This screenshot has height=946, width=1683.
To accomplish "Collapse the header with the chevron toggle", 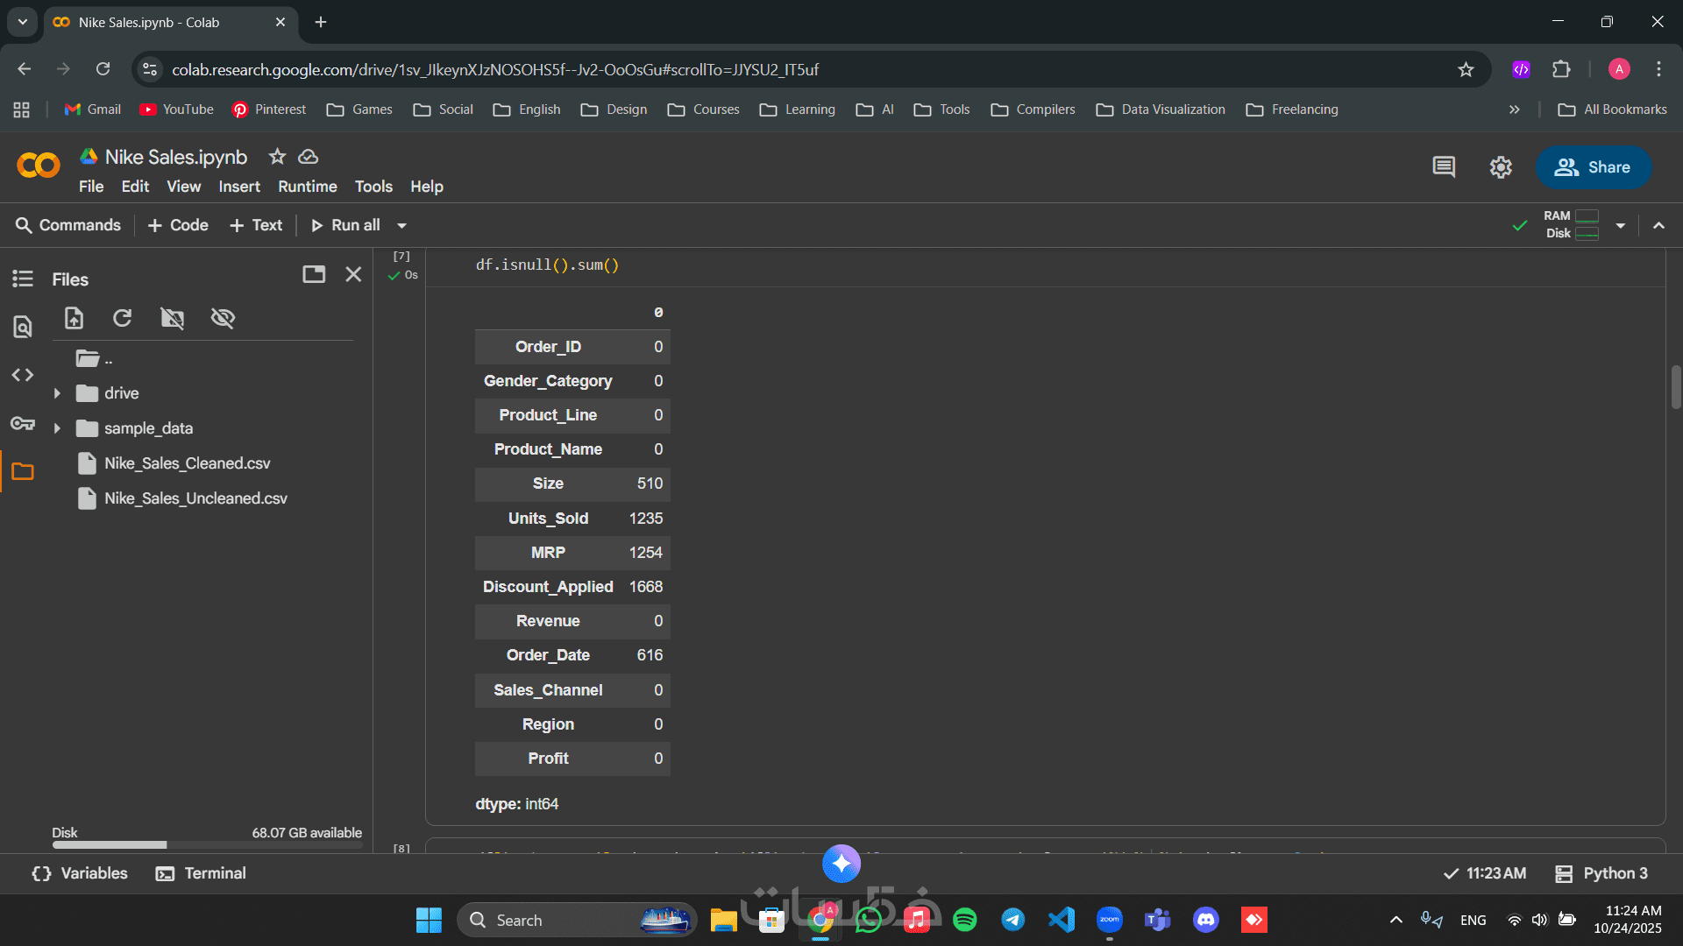I will pyautogui.click(x=1658, y=225).
